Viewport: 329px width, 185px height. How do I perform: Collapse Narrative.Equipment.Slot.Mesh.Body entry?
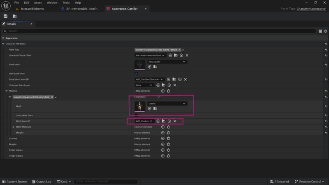tap(10, 97)
